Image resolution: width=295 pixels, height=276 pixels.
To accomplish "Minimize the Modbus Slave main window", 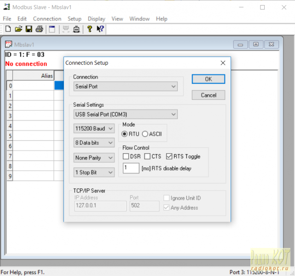I will click(x=241, y=7).
